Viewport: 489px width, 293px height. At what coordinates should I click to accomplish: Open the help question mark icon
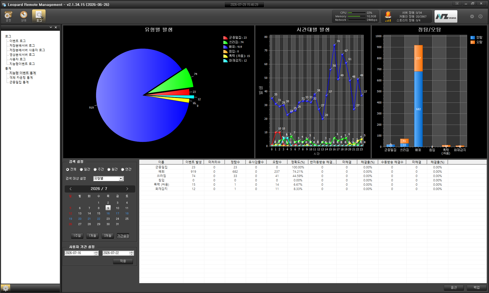pos(480,16)
